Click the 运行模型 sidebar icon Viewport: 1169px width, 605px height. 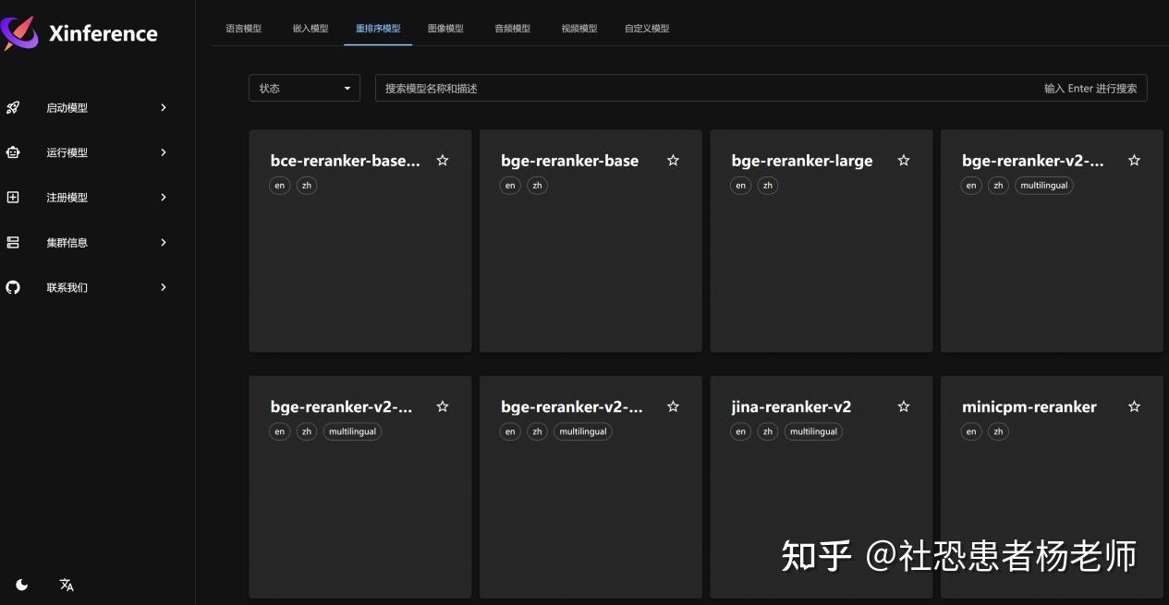(x=13, y=152)
